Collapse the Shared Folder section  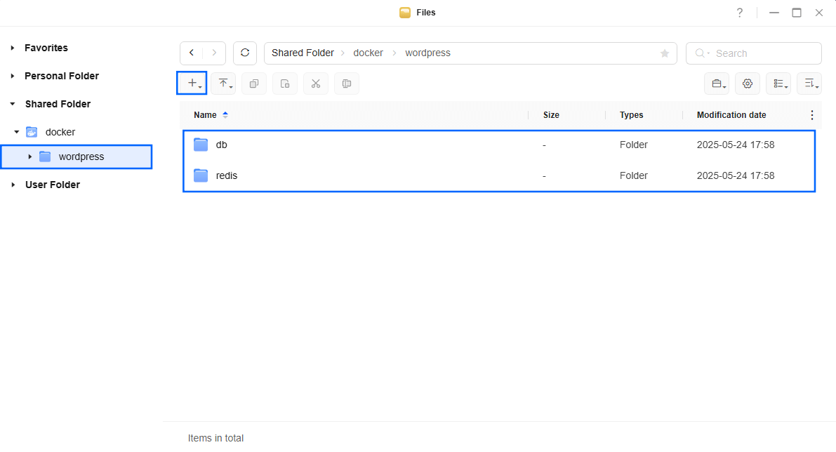point(13,104)
